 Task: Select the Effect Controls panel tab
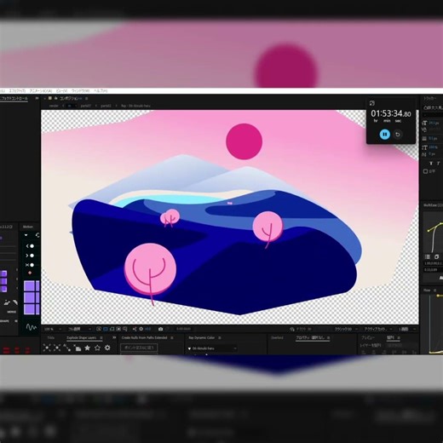[x=14, y=98]
